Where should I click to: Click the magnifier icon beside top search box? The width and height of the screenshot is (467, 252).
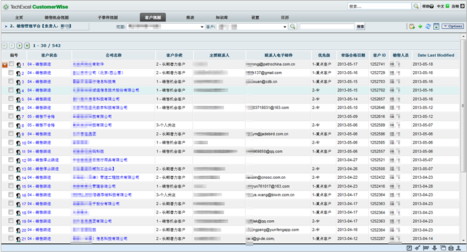click(x=416, y=6)
